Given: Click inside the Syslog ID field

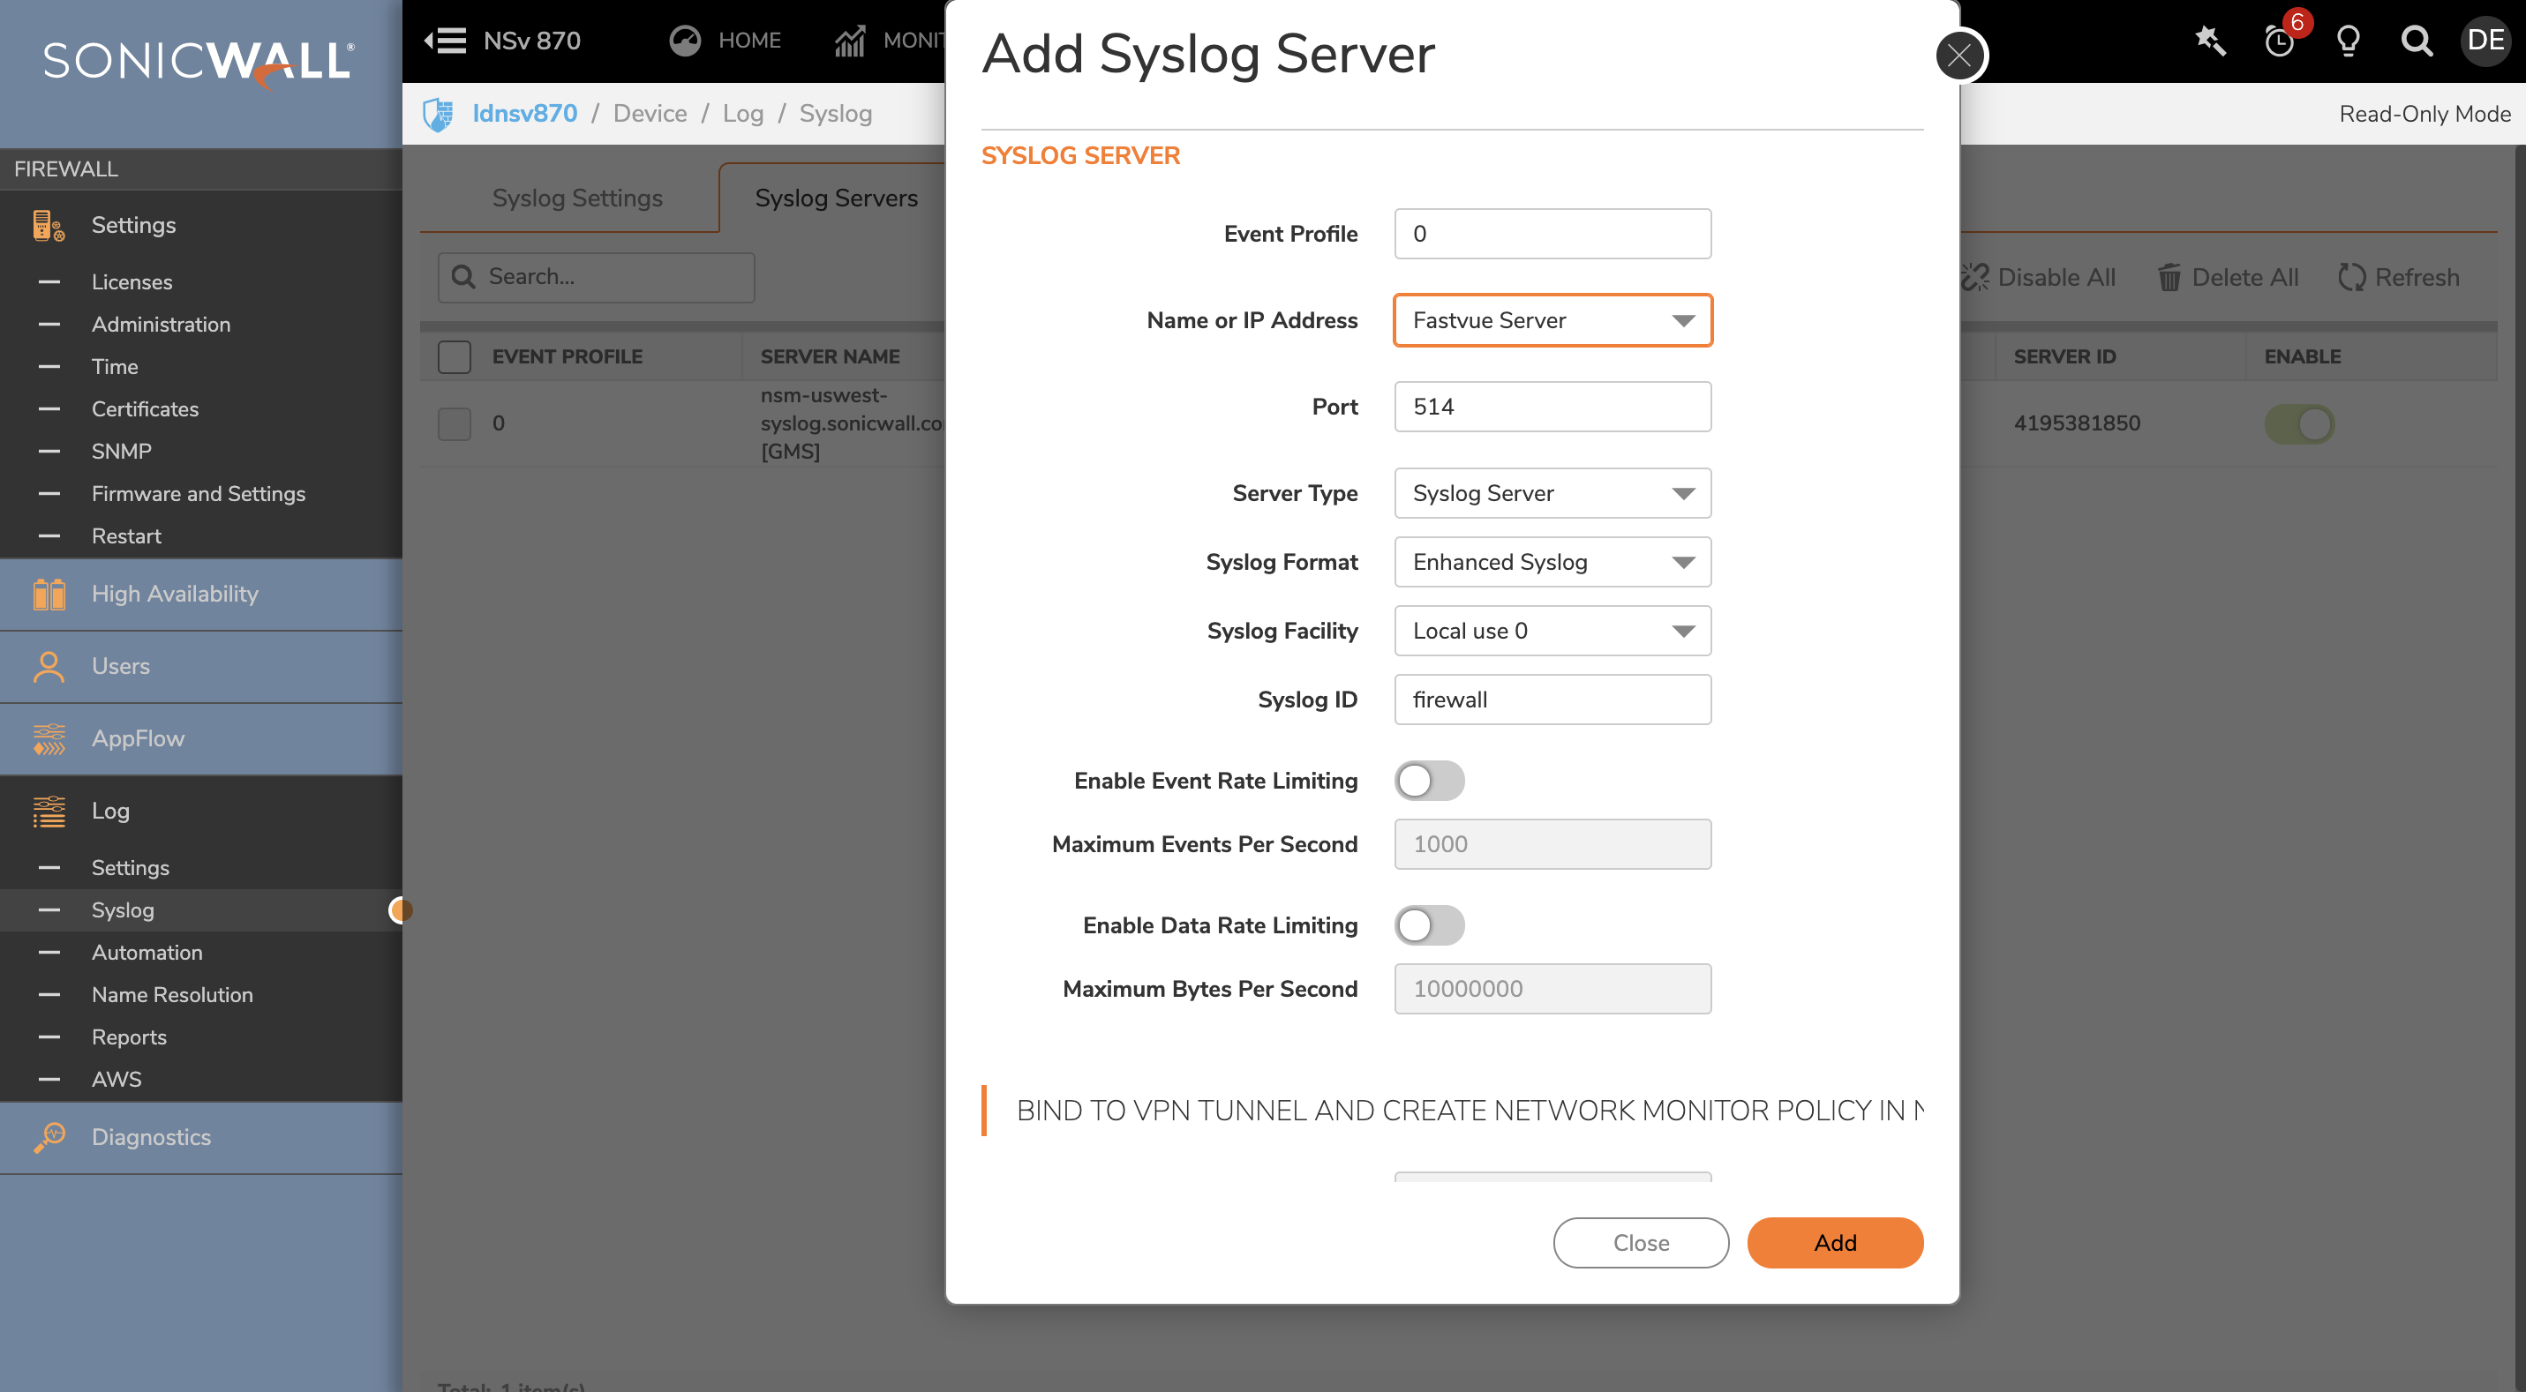Looking at the screenshot, I should (1552, 699).
